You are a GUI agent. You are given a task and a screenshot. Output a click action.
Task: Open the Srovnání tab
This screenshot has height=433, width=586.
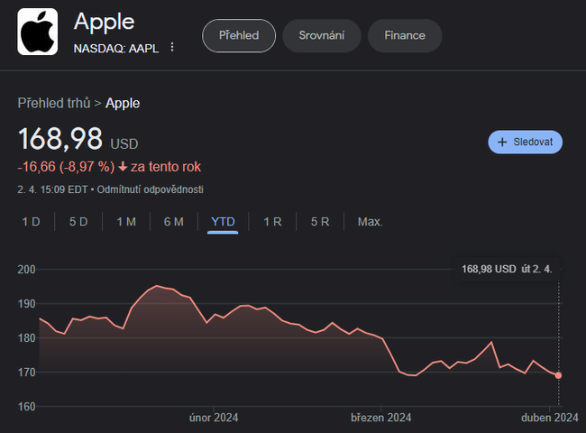(x=322, y=35)
